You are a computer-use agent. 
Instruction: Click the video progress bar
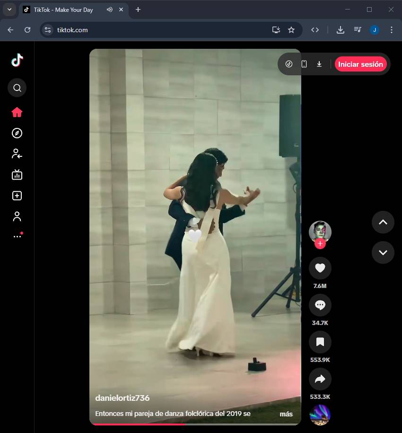pyautogui.click(x=195, y=424)
